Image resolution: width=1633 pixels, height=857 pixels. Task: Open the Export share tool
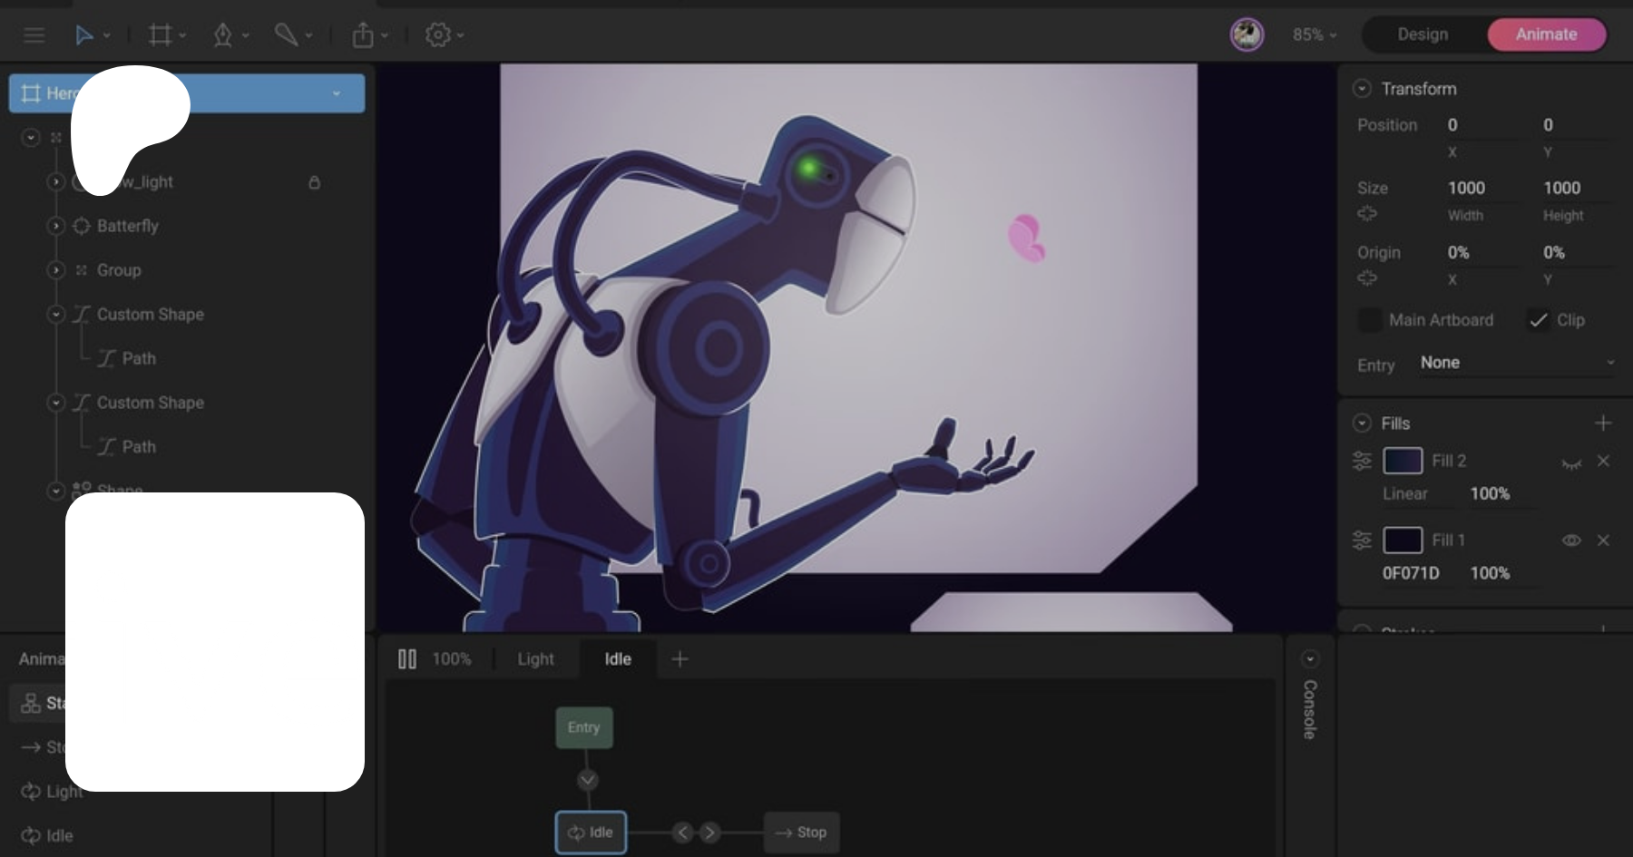pyautogui.click(x=363, y=35)
